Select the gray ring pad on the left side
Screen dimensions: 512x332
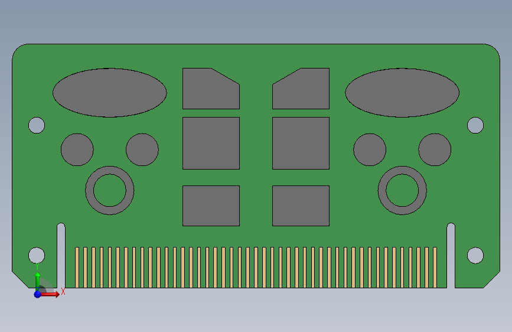click(x=90, y=190)
